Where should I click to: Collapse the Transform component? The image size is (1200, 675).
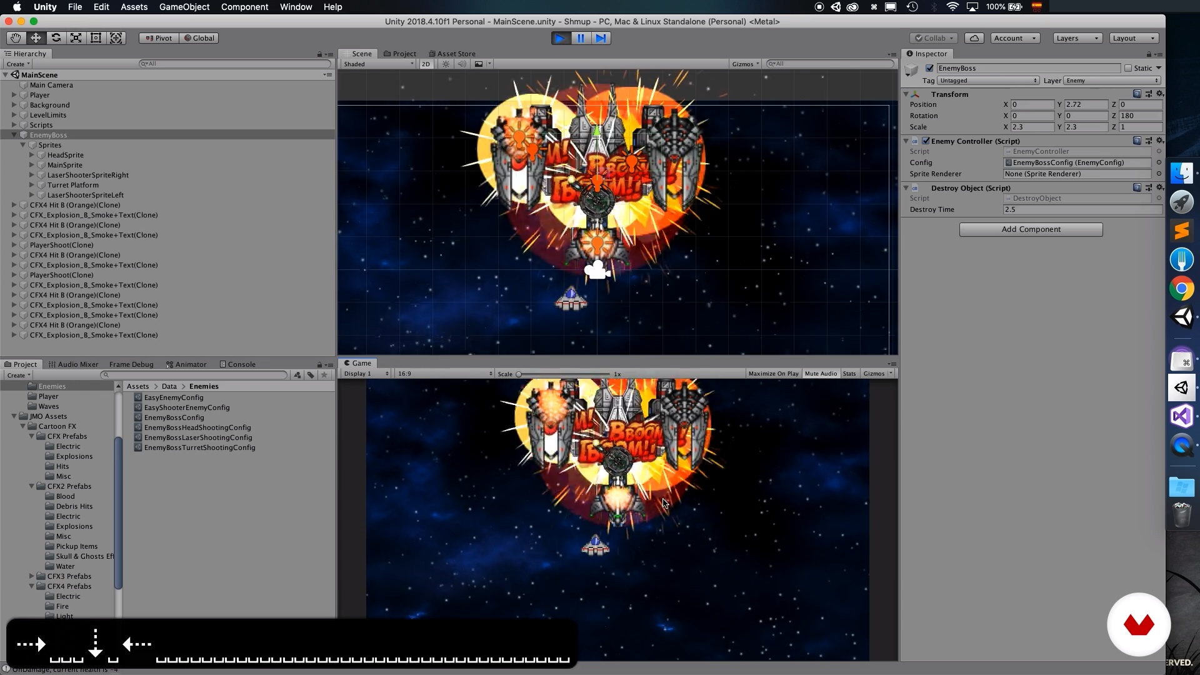[906, 94]
